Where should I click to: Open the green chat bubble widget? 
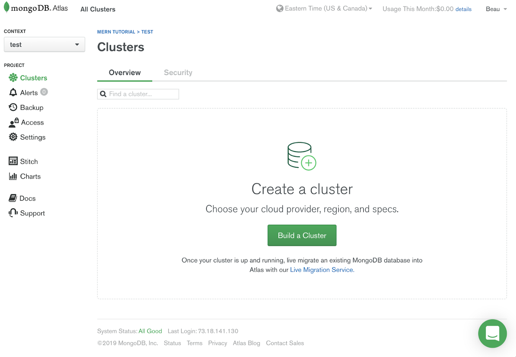[x=492, y=333]
